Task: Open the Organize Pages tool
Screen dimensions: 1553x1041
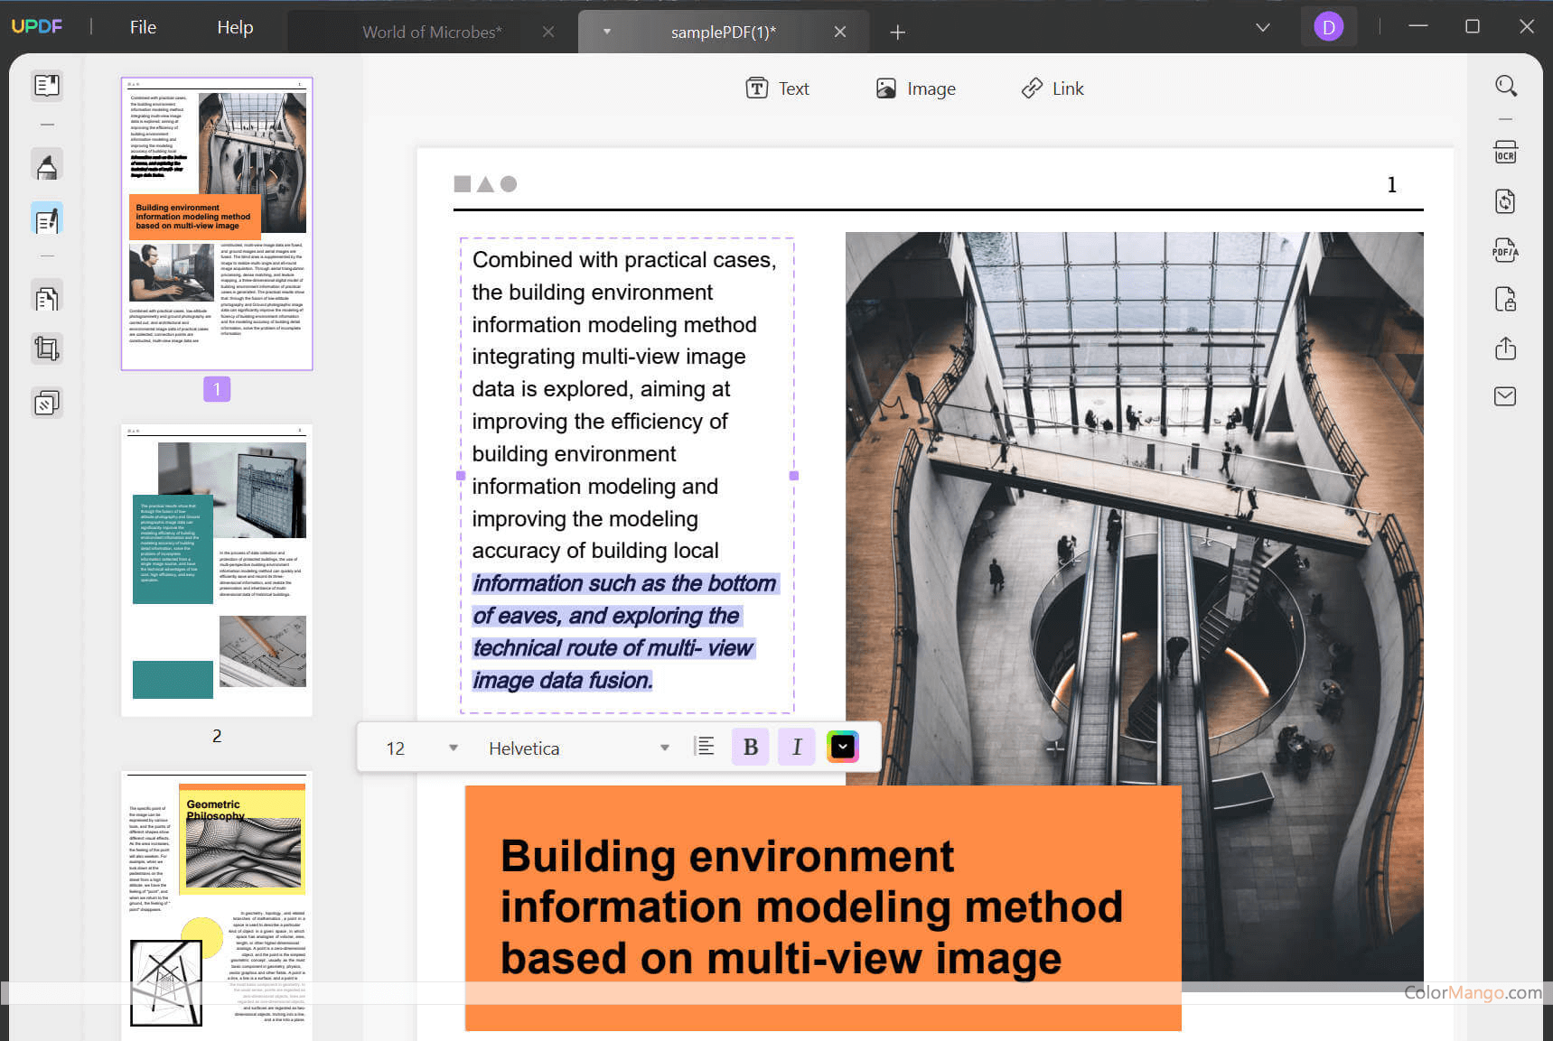Action: pyautogui.click(x=47, y=298)
